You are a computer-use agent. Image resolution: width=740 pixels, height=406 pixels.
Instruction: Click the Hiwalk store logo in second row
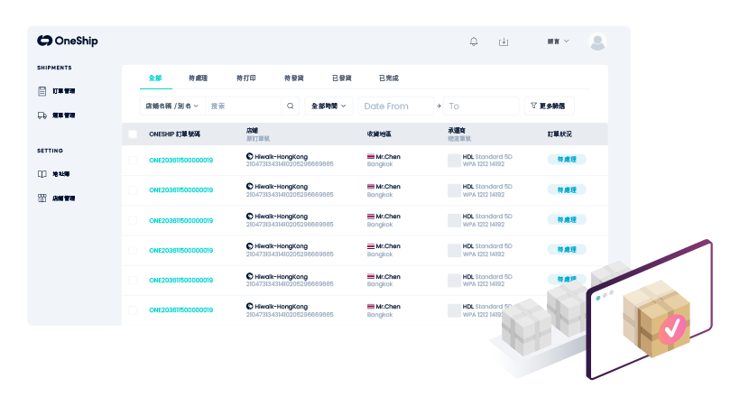(x=250, y=186)
